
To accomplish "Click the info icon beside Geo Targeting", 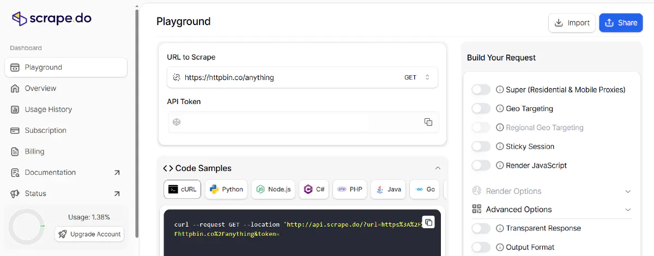I will coord(500,108).
